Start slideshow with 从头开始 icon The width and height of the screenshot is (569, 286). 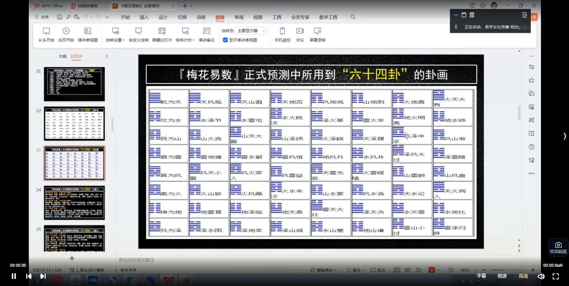pos(46,31)
